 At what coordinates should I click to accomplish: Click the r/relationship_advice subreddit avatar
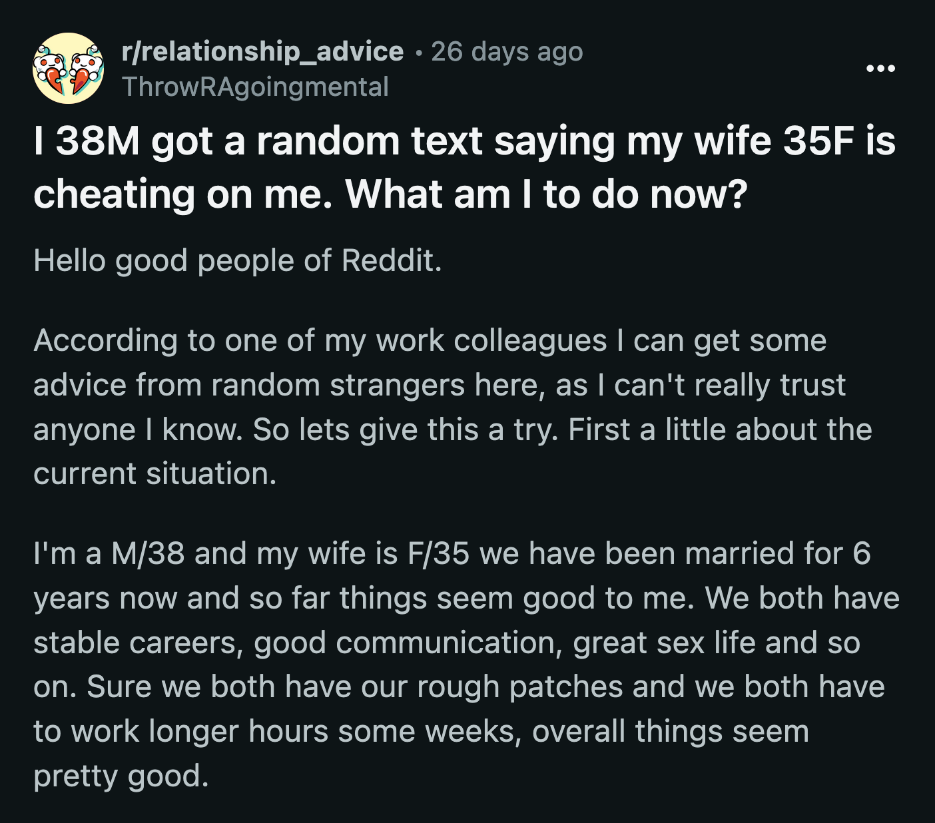coord(69,69)
